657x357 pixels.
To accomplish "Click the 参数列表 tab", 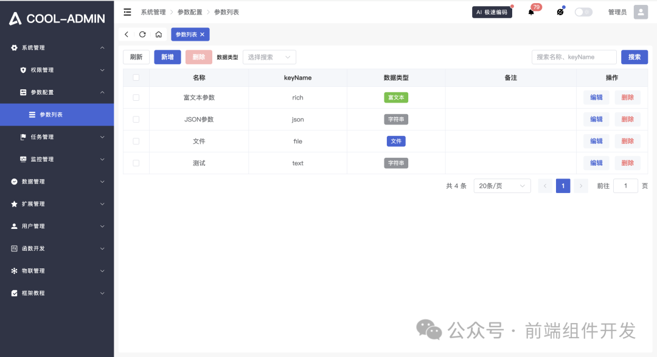I will (x=187, y=34).
